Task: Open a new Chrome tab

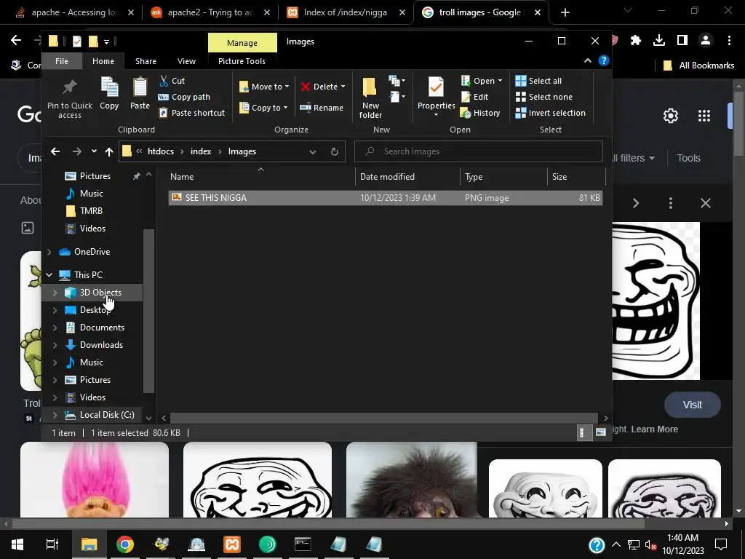Action: coord(565,12)
